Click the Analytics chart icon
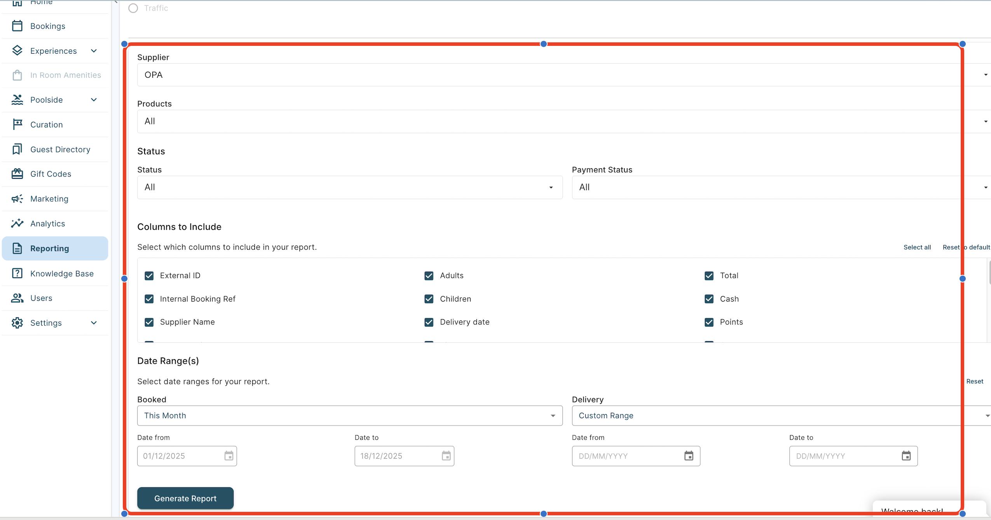This screenshot has width=991, height=520. click(17, 223)
